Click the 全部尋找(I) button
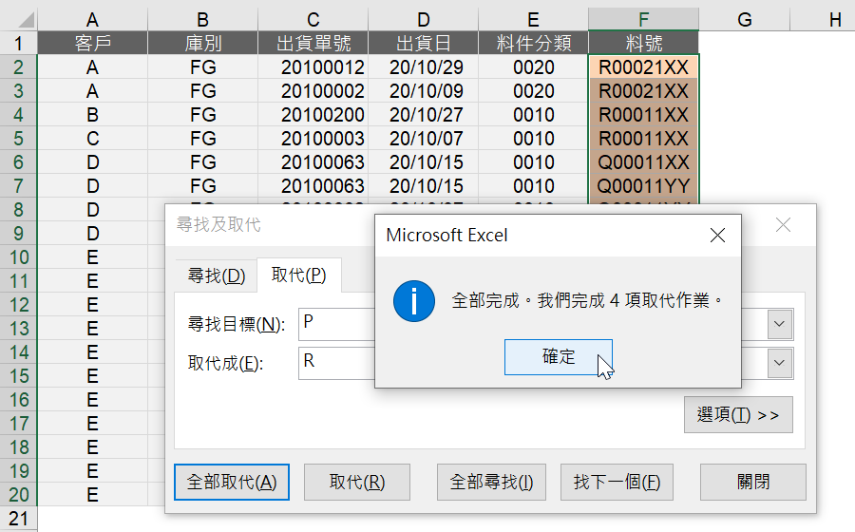The image size is (855, 532). tap(491, 483)
